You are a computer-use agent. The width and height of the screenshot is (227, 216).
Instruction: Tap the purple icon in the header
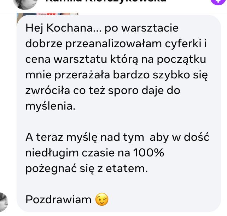tap(218, 2)
